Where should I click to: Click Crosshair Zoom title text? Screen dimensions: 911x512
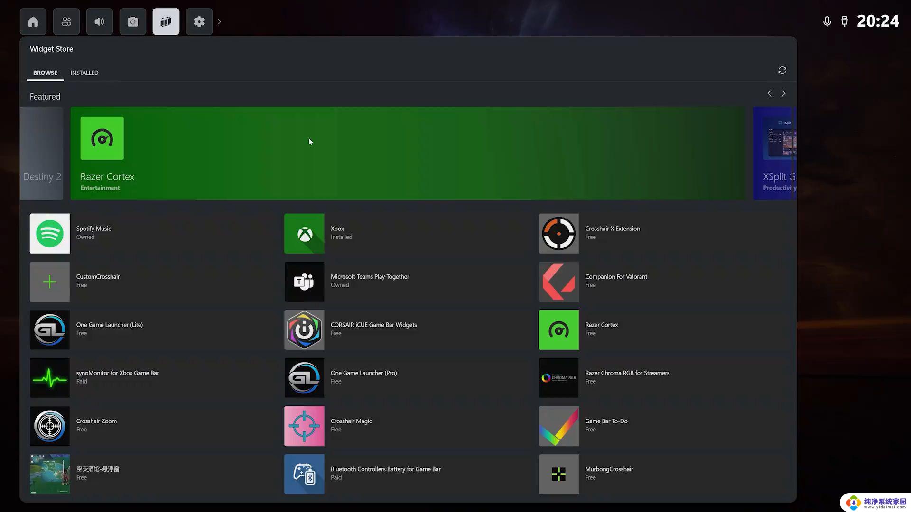[x=96, y=421]
